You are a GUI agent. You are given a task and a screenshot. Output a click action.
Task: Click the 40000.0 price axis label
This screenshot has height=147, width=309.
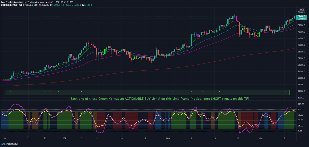[302, 45]
